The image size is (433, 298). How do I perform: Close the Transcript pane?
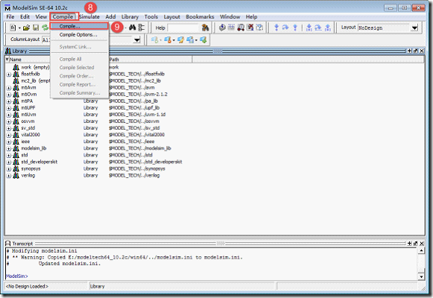(x=421, y=244)
